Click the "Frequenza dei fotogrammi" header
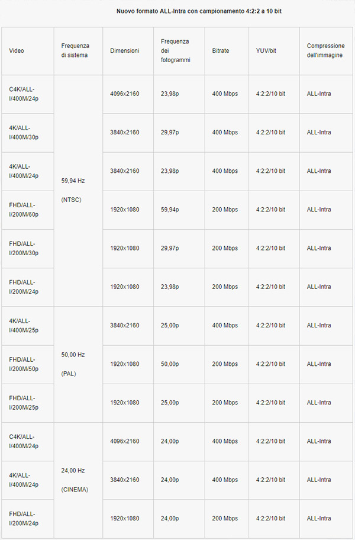355x540 pixels. click(x=175, y=51)
